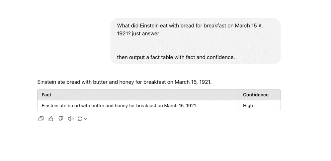Viewport: 331px width, 161px height.
Task: Click the response sentence above the table
Action: 124,82
